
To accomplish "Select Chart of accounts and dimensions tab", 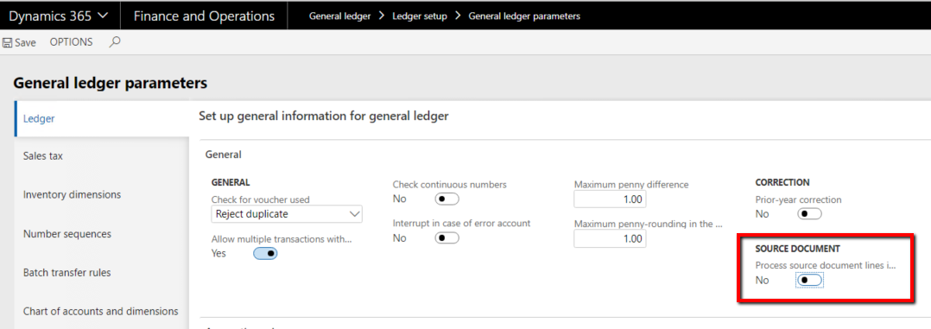I will coord(102,311).
